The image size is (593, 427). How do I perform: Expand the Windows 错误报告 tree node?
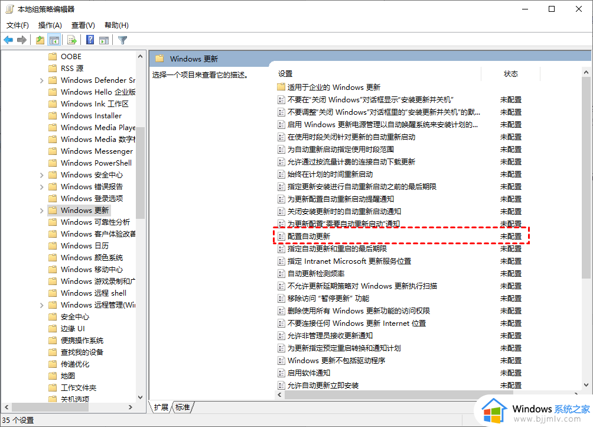[x=41, y=187]
